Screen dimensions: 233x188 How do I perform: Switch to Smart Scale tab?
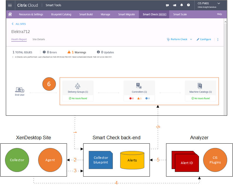(180, 14)
